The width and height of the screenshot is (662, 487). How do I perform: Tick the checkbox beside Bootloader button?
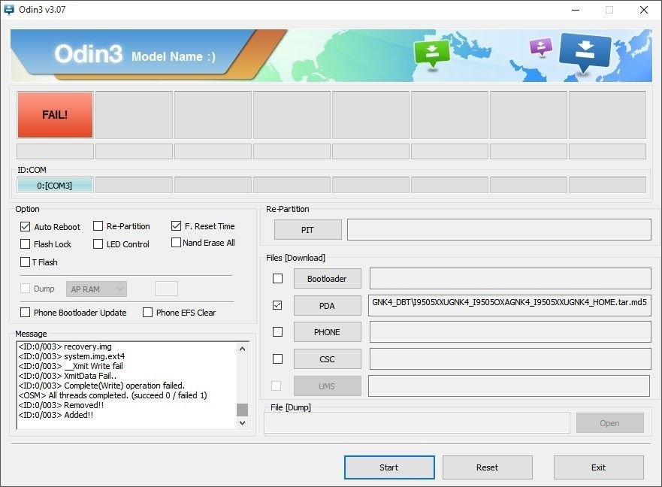[x=277, y=278]
